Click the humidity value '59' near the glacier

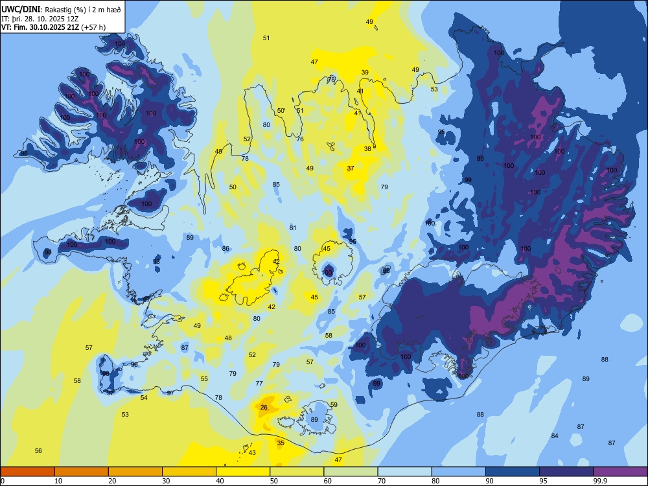pyautogui.click(x=334, y=404)
